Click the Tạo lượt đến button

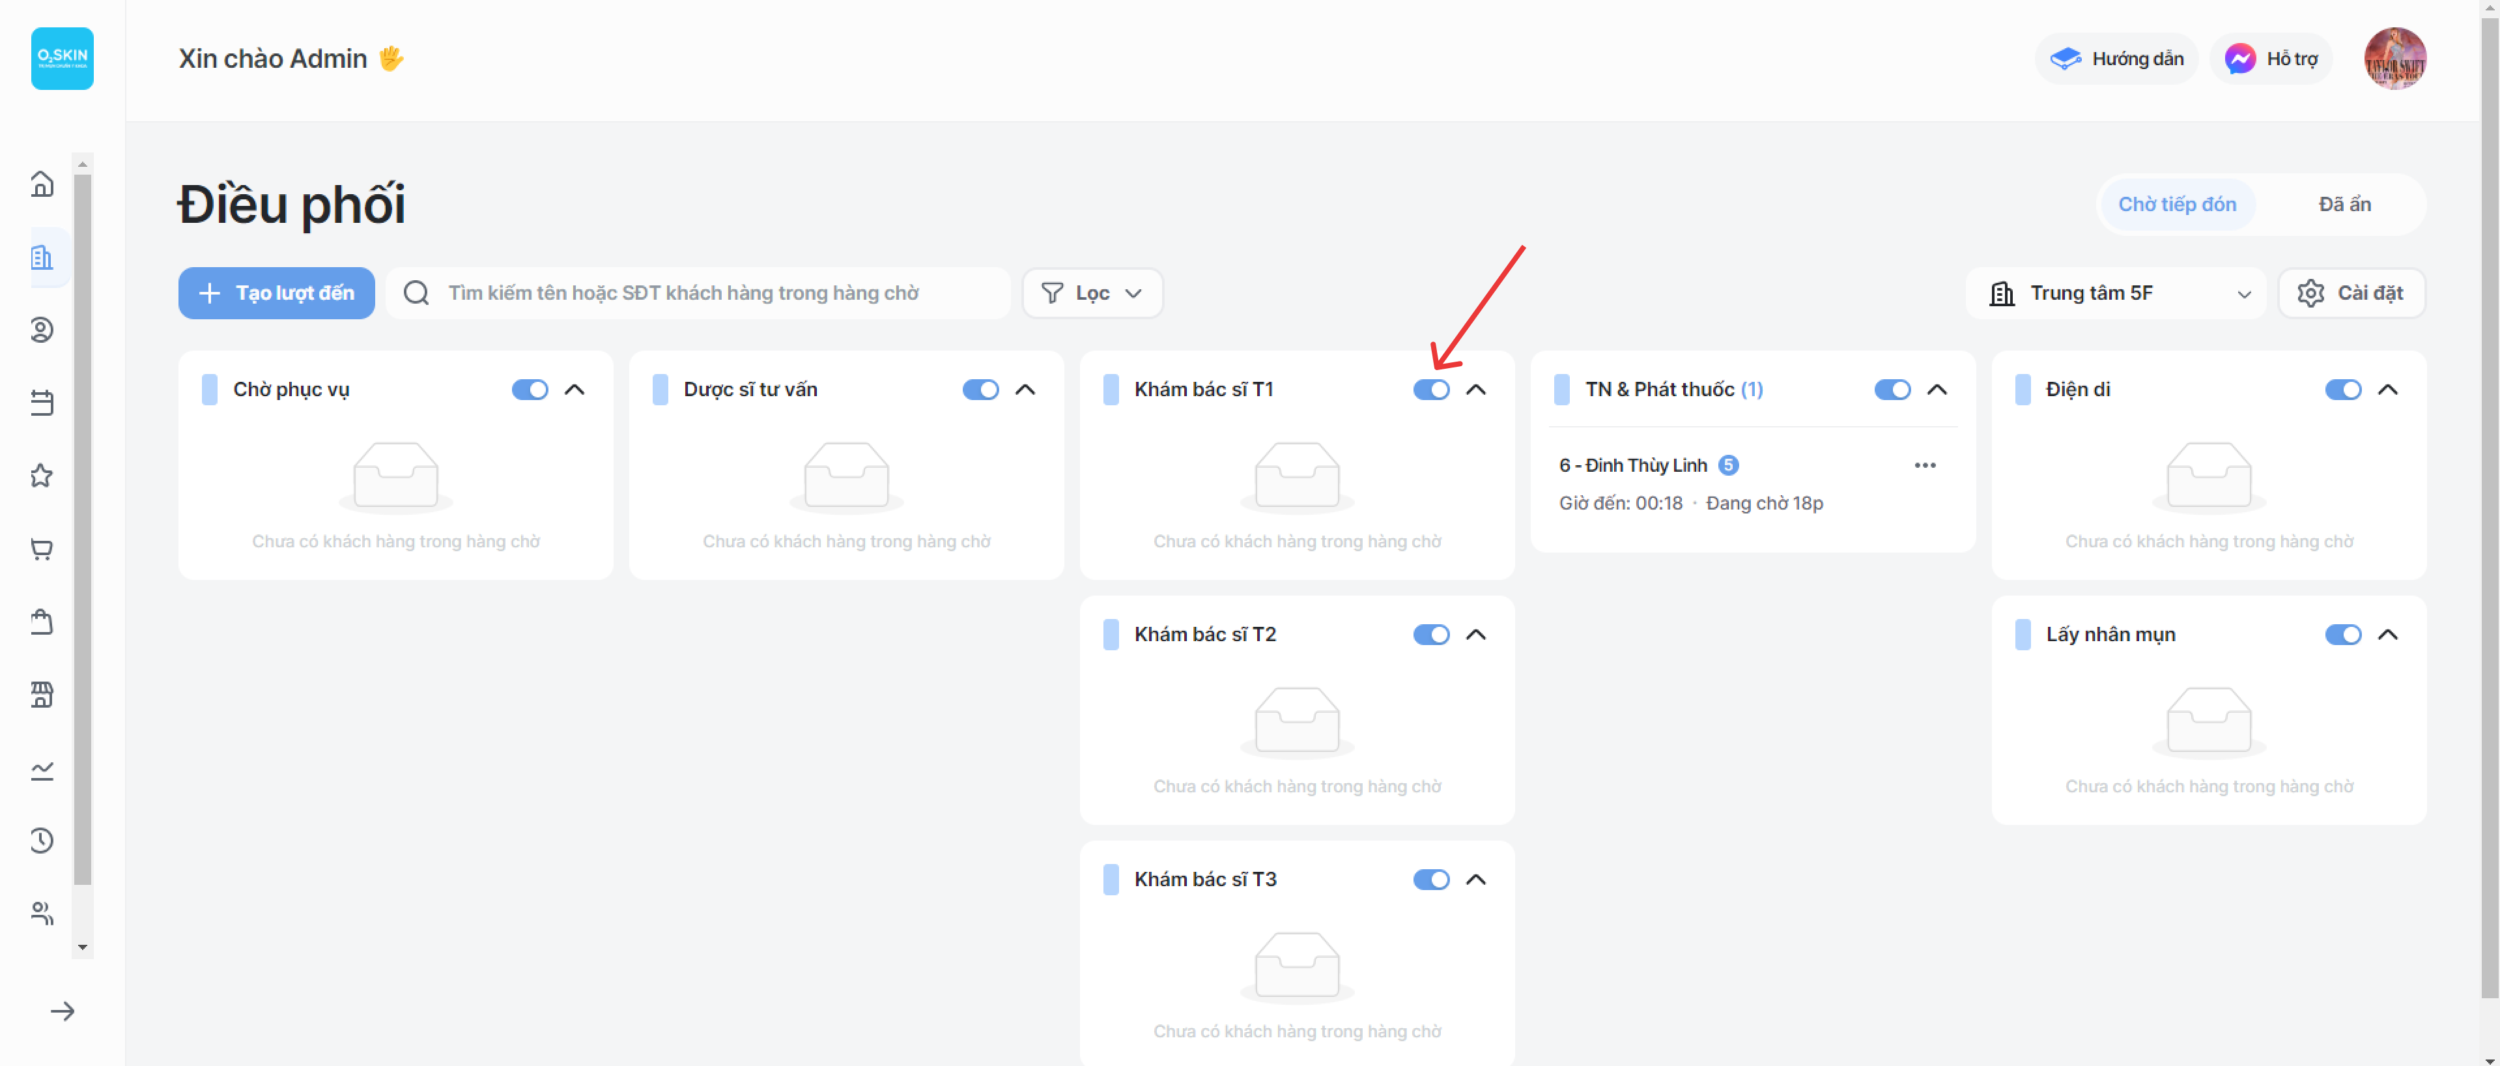tap(277, 293)
